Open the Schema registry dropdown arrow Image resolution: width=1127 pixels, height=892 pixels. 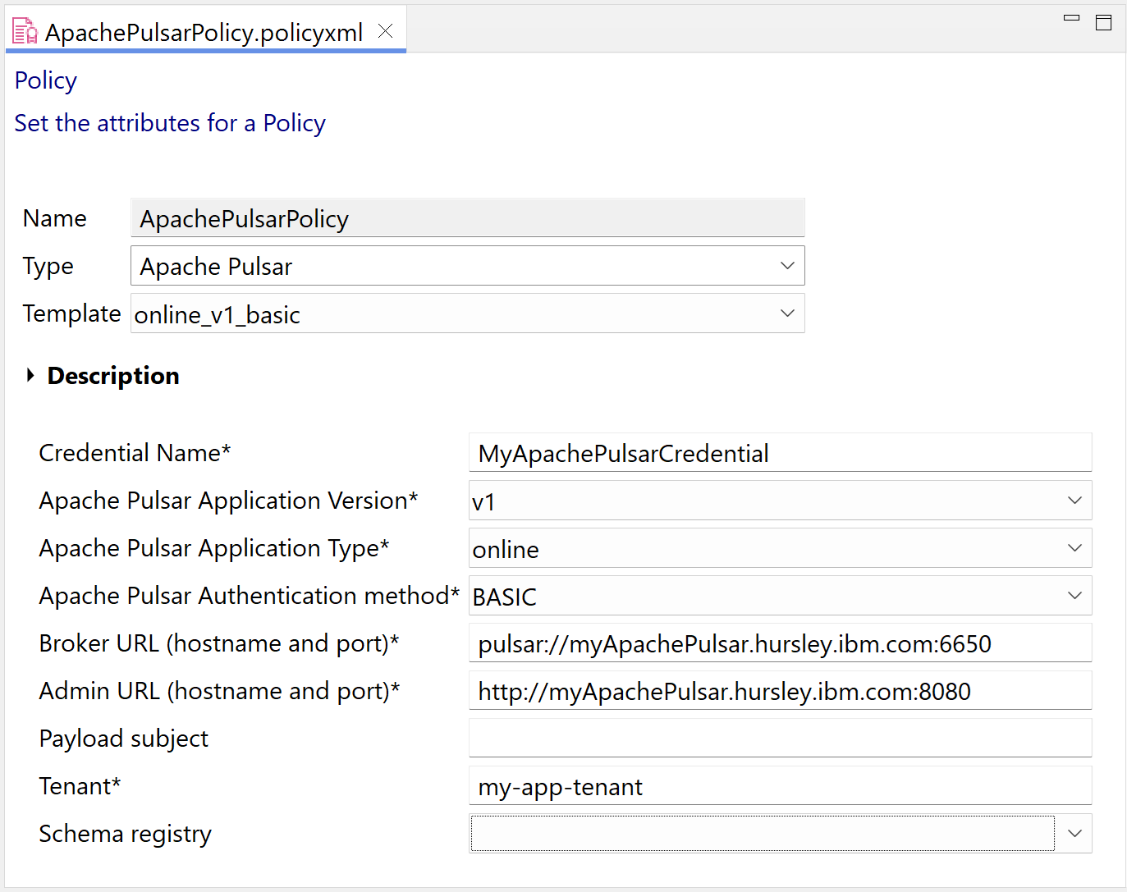coord(1074,834)
